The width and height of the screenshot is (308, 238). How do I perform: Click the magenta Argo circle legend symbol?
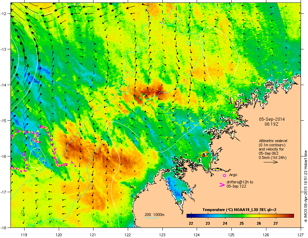pyautogui.click(x=224, y=175)
